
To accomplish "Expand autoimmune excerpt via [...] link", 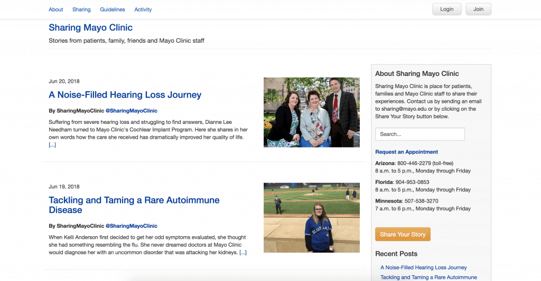I will [243, 253].
